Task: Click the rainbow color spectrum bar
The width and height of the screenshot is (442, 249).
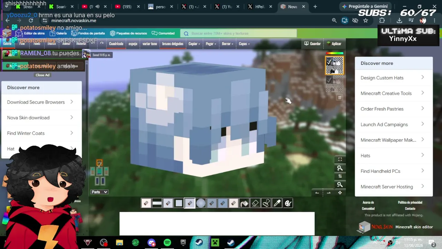Action: pyautogui.click(x=335, y=54)
